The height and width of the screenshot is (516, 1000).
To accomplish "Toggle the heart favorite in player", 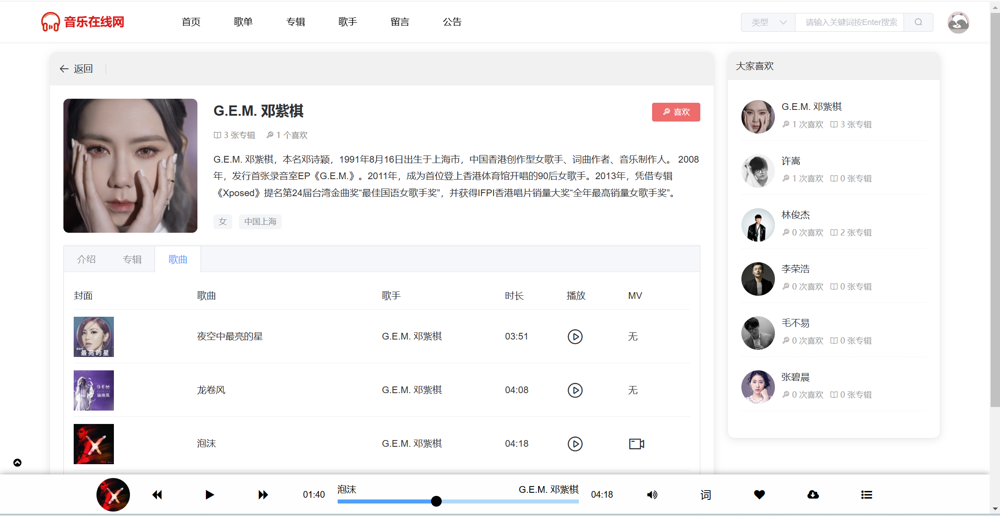I will [x=759, y=495].
